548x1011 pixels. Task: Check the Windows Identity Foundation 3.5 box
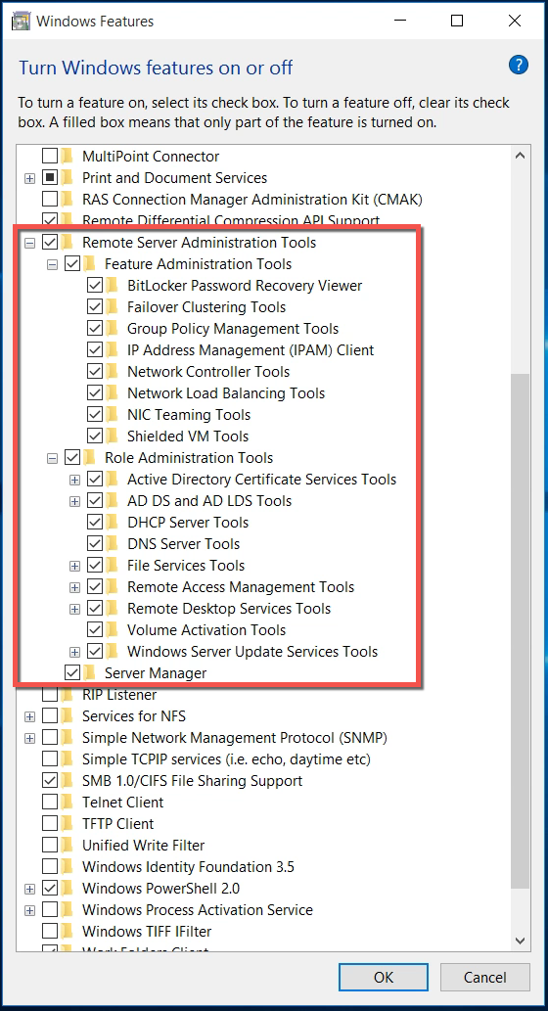(x=50, y=866)
